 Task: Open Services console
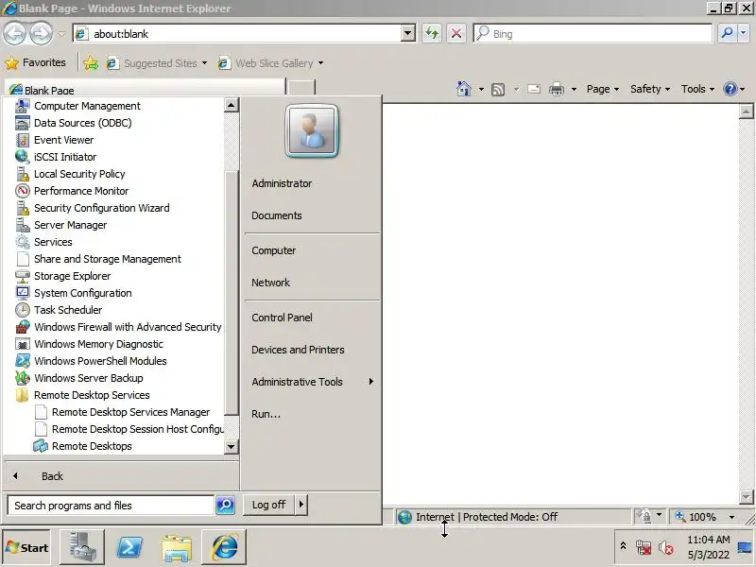pyautogui.click(x=43, y=242)
